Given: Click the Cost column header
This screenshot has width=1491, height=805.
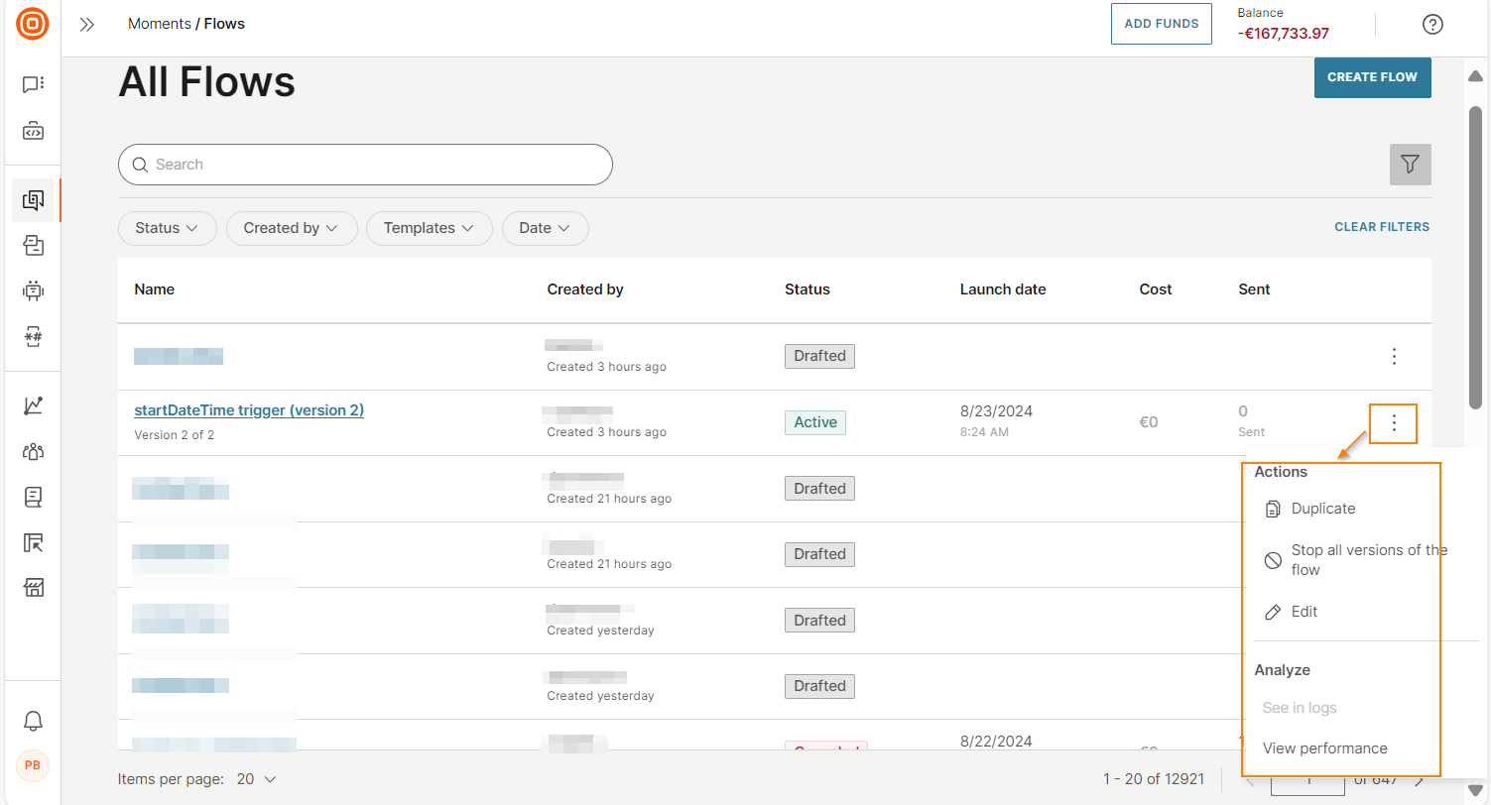Looking at the screenshot, I should [x=1156, y=289].
